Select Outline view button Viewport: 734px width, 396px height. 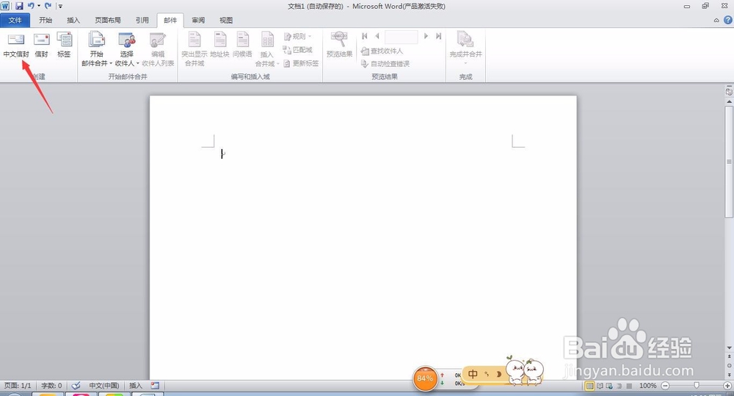point(619,386)
